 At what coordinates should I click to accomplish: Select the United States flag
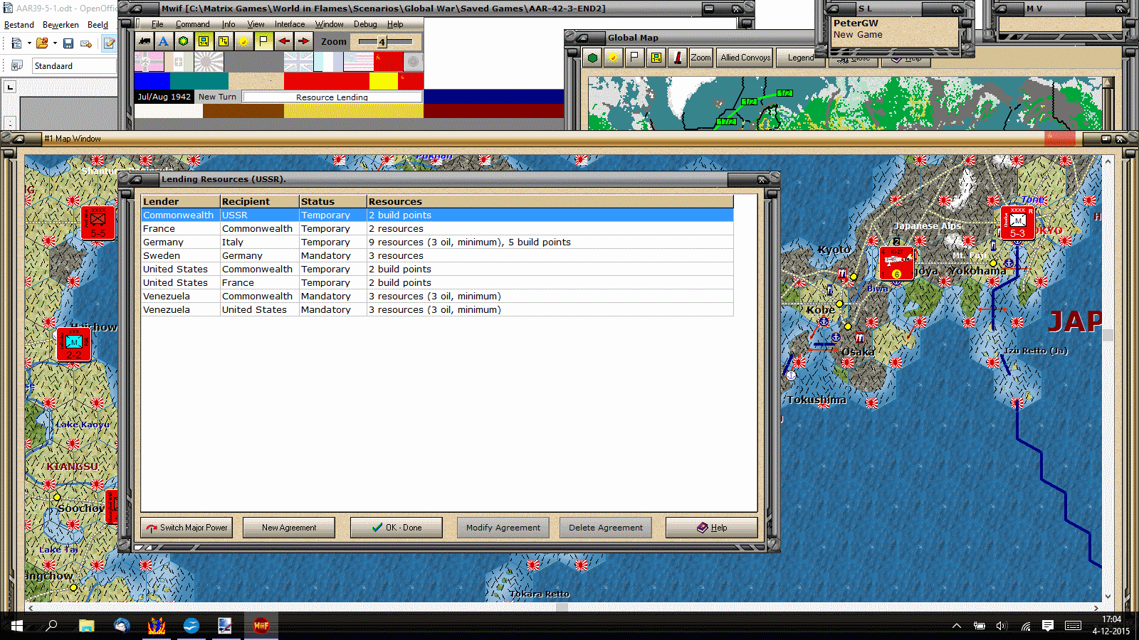click(x=358, y=63)
